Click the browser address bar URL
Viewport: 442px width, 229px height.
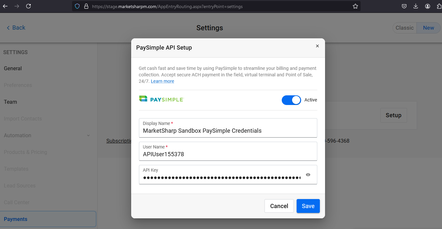(x=167, y=6)
